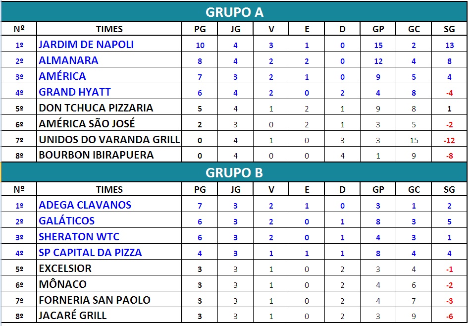
Task: Select the GALÁTICOS team cell
Action: click(x=109, y=220)
